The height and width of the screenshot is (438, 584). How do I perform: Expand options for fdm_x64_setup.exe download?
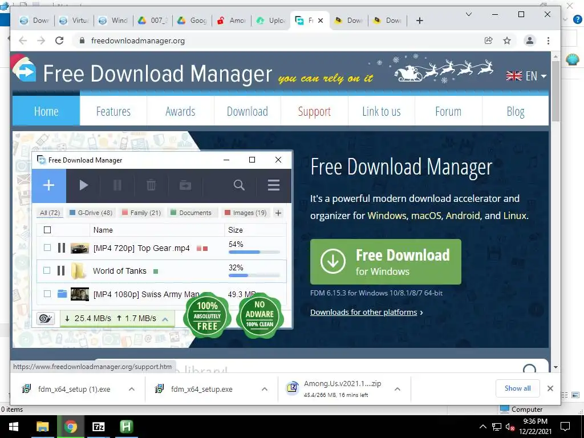coord(265,389)
